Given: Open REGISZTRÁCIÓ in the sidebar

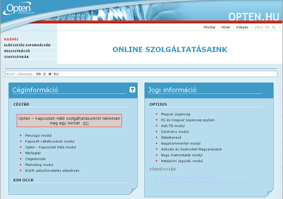Looking at the screenshot, I should [17, 51].
